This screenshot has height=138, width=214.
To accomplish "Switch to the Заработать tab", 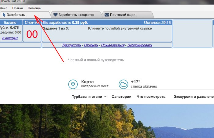I will (17, 15).
